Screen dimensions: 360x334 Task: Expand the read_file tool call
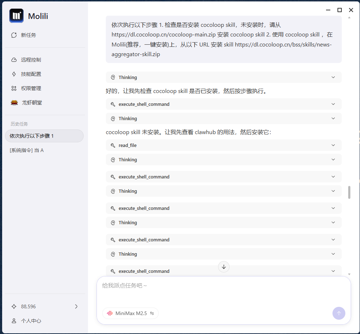coord(223,145)
